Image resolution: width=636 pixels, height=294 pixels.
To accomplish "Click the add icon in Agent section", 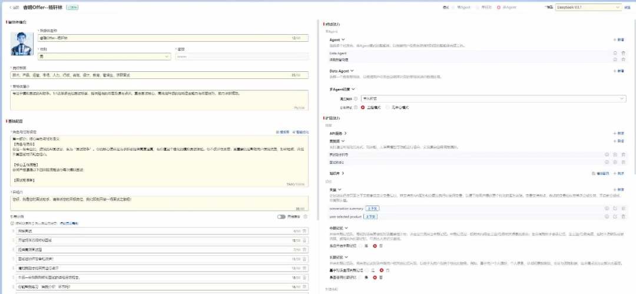I will 618,39.
